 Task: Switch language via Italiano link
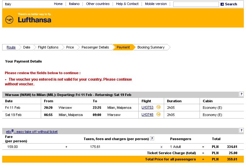(x=74, y=4)
